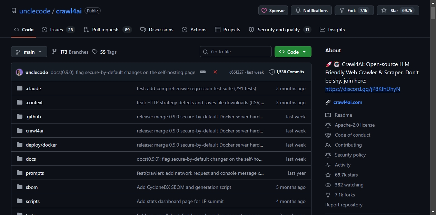Open the discord.gg invite link

tap(363, 89)
